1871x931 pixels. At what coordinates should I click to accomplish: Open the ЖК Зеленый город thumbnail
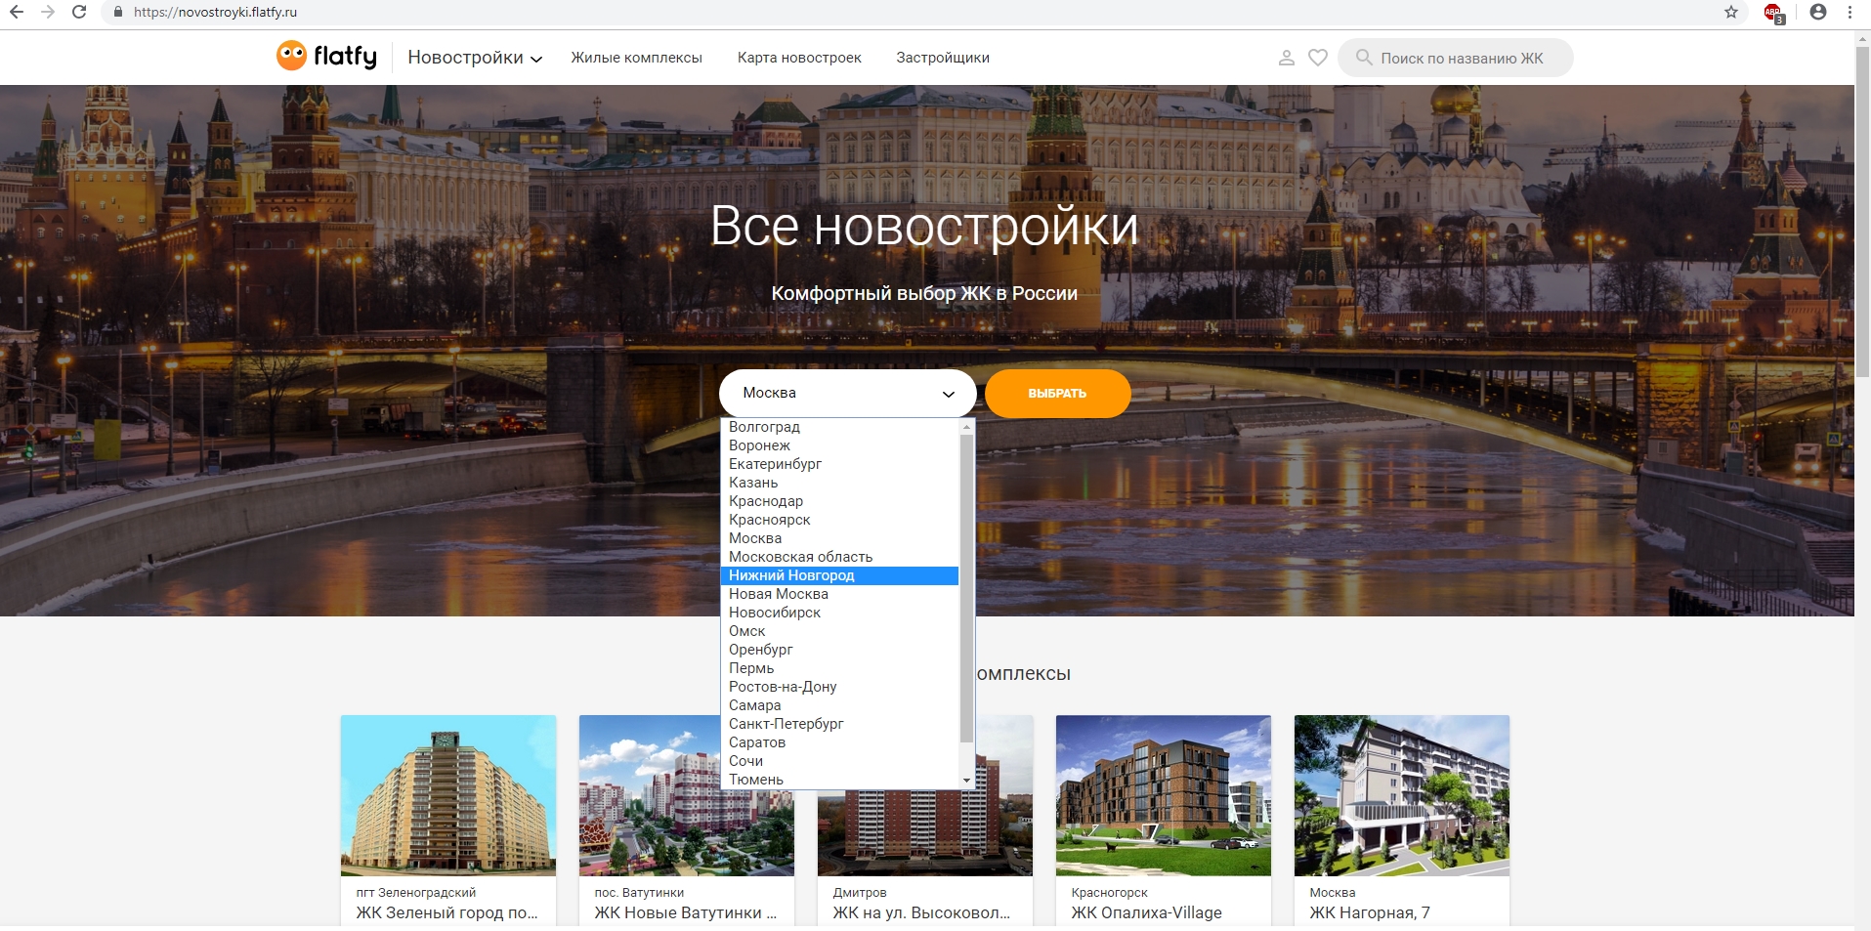(448, 795)
